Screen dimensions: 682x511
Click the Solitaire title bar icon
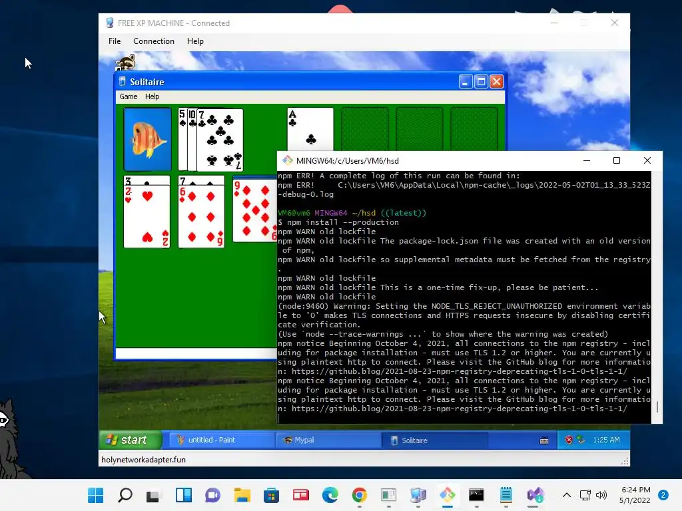pos(123,82)
